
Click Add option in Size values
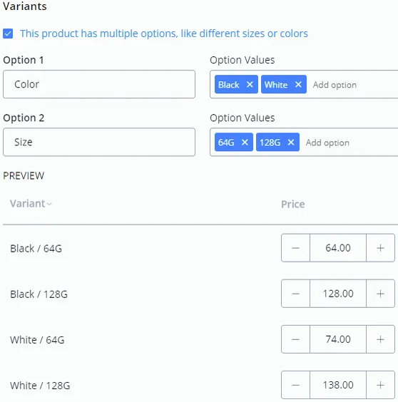(x=327, y=143)
